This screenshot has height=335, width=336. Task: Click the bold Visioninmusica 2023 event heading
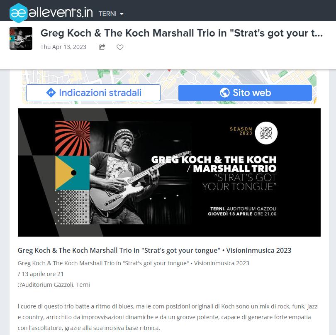(x=154, y=250)
